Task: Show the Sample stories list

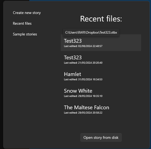Action: pyautogui.click(x=25, y=34)
